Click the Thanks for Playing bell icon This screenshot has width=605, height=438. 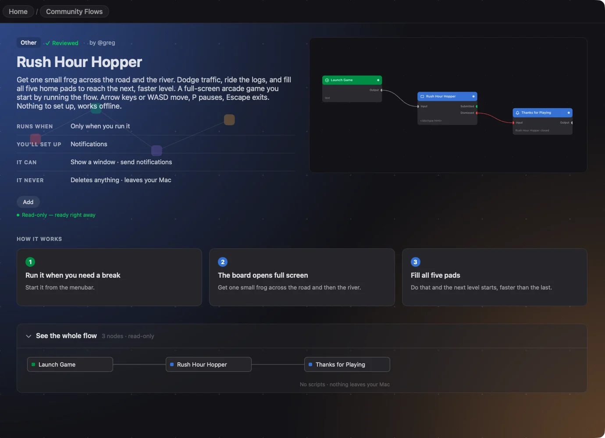pyautogui.click(x=517, y=113)
